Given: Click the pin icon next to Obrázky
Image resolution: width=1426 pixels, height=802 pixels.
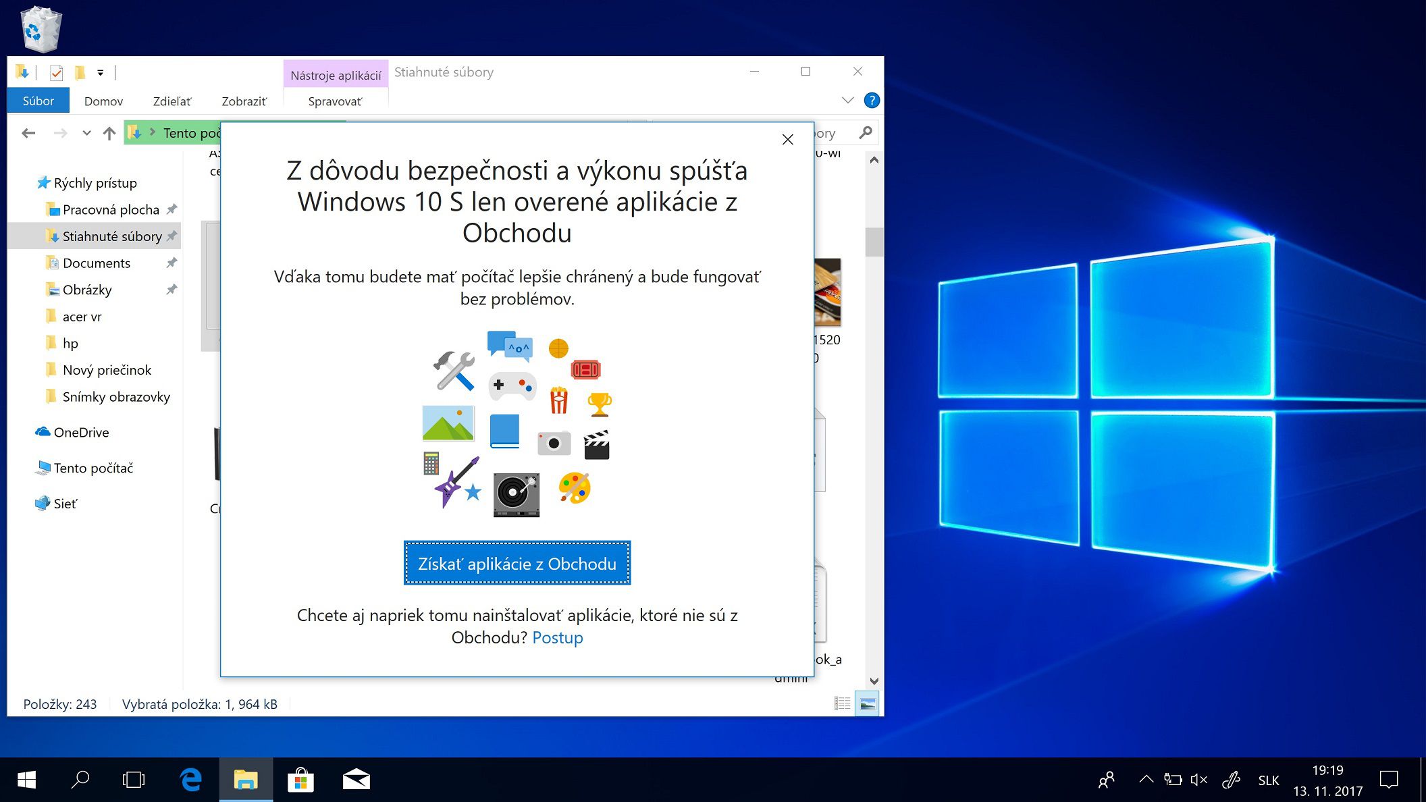Looking at the screenshot, I should (x=171, y=290).
